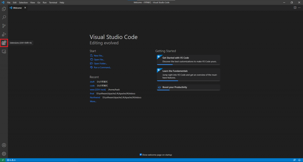Open notifications bell in status bar
The height and width of the screenshot is (162, 303).
pyautogui.click(x=299, y=160)
